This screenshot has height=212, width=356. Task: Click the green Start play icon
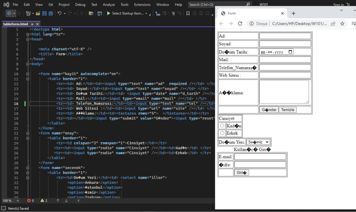point(108,13)
